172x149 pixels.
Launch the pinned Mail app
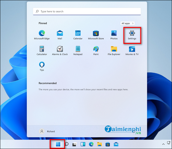tap(60, 34)
